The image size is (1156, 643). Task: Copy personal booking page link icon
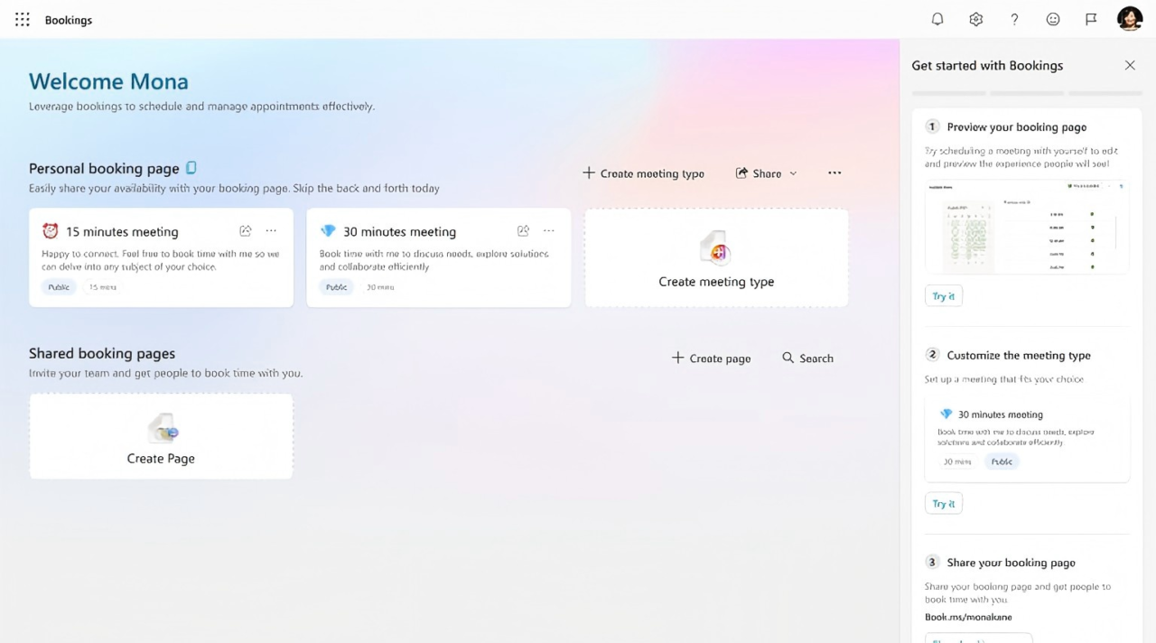(191, 168)
